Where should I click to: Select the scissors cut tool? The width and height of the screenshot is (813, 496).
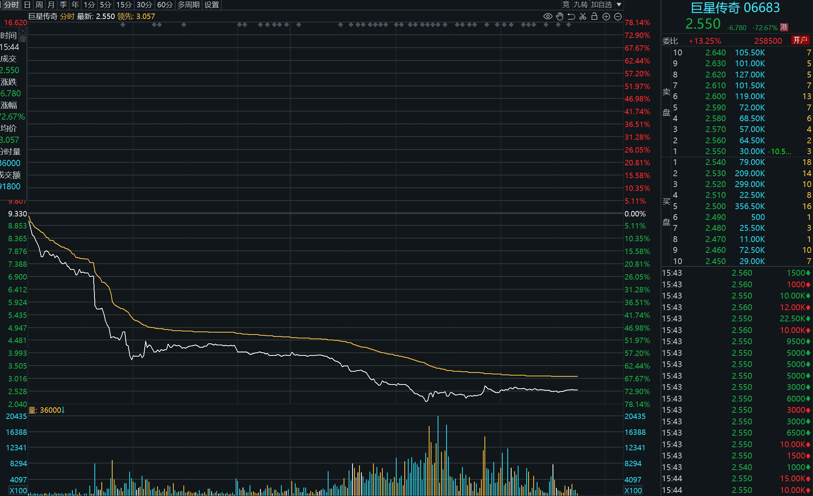pos(583,16)
